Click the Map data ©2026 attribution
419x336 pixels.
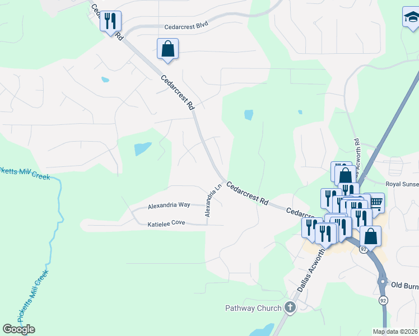(x=395, y=332)
